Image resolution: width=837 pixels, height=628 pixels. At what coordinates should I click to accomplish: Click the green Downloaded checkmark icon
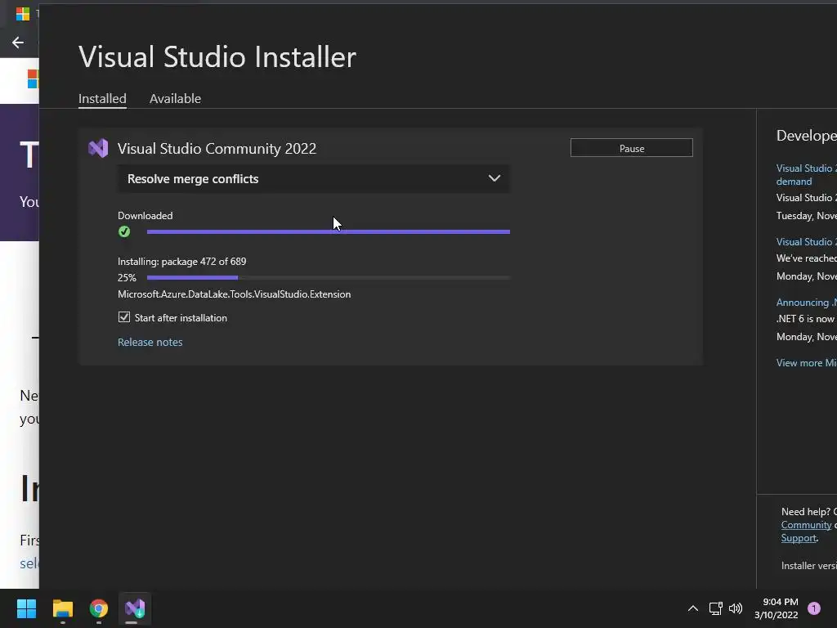[x=124, y=231]
